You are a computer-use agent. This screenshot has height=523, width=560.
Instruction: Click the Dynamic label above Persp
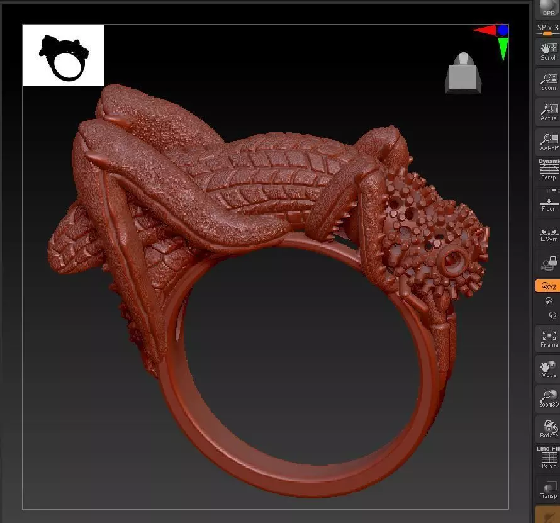point(549,162)
